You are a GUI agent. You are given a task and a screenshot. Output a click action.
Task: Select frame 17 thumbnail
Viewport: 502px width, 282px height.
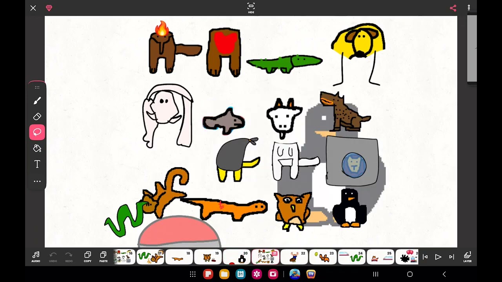coord(150,257)
